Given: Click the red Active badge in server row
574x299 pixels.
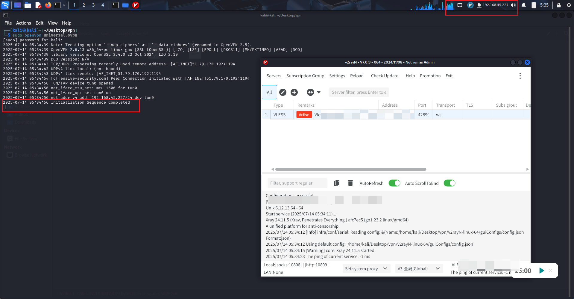Looking at the screenshot, I should [304, 115].
